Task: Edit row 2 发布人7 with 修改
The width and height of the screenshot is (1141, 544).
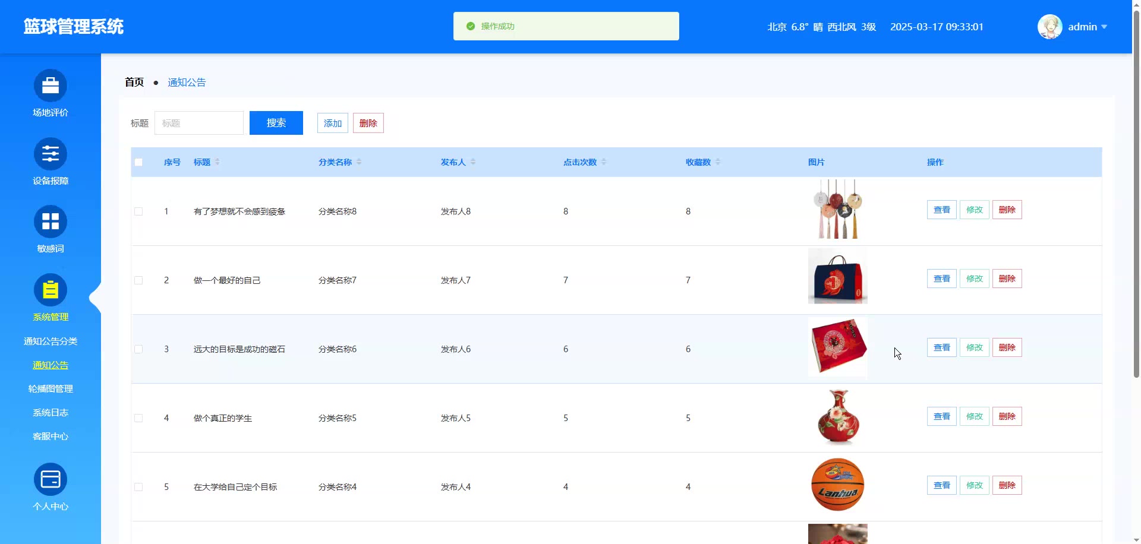Action: tap(975, 279)
